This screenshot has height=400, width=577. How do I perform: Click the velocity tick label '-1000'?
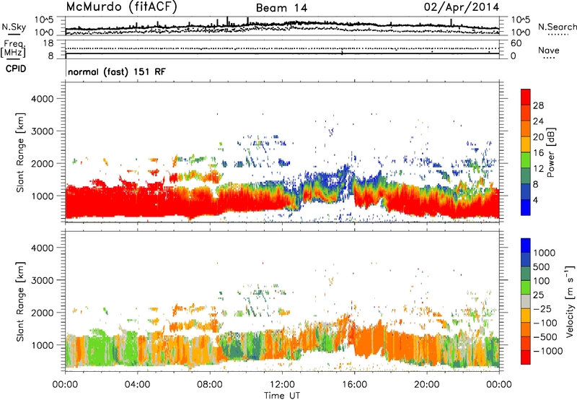pos(547,351)
